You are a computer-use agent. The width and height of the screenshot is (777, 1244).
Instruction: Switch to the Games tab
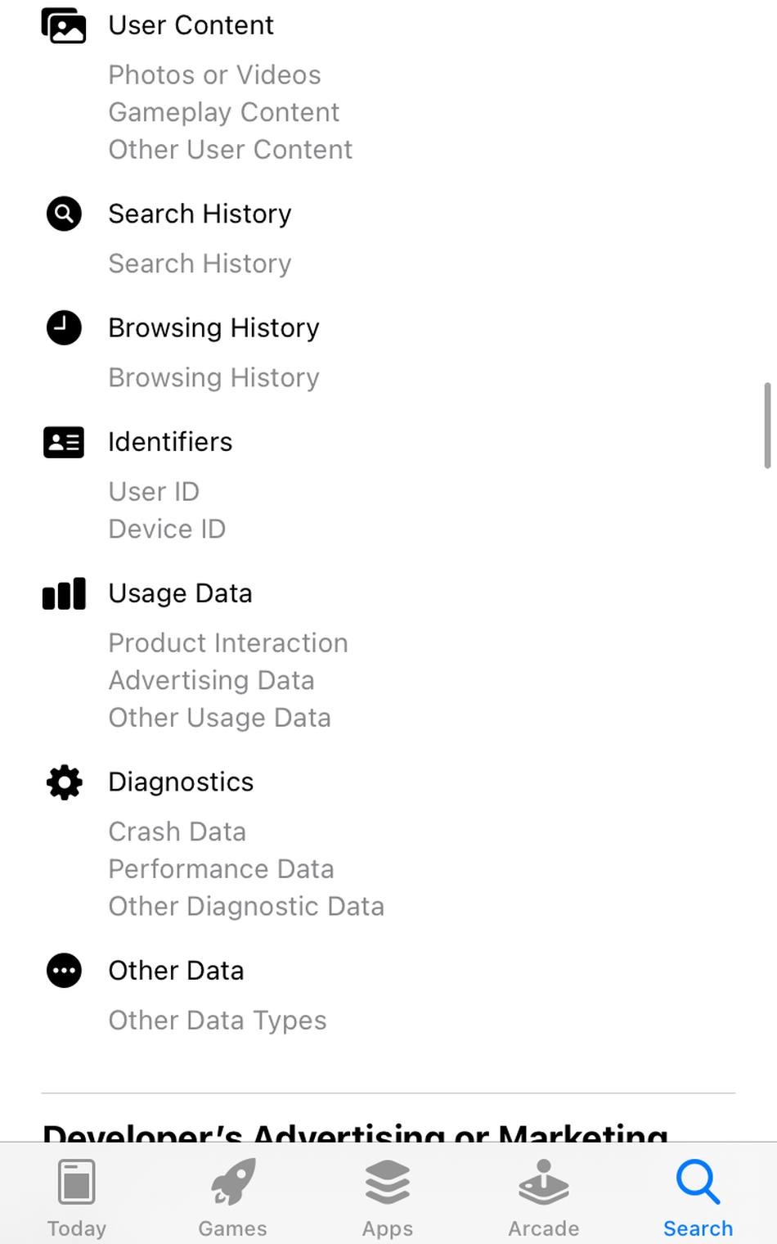[x=232, y=1198]
